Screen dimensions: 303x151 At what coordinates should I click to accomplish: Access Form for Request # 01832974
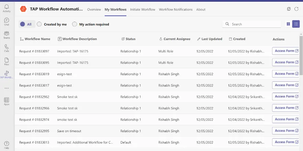[286, 119]
